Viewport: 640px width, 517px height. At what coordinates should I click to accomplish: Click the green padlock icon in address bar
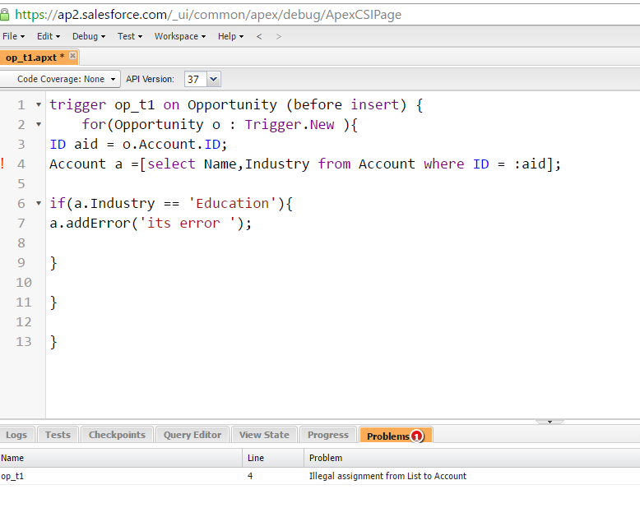point(5,14)
